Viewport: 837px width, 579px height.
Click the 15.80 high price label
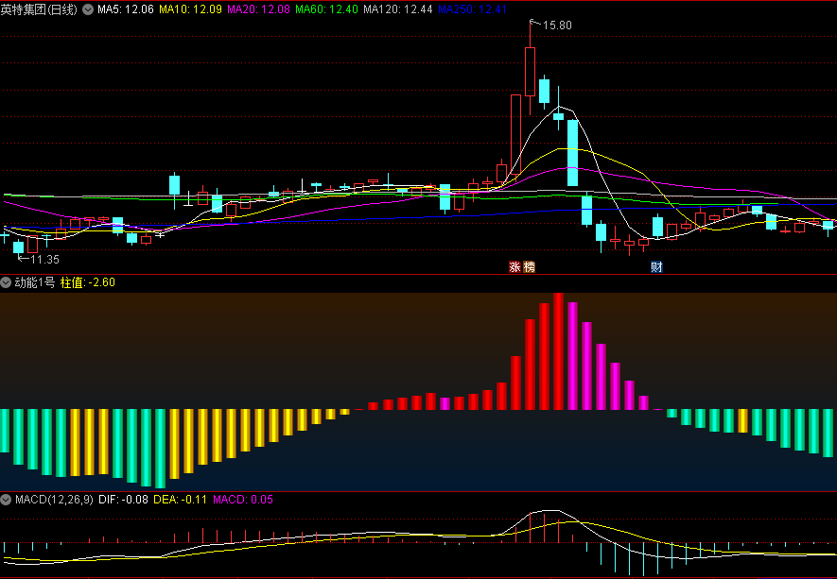click(x=557, y=26)
